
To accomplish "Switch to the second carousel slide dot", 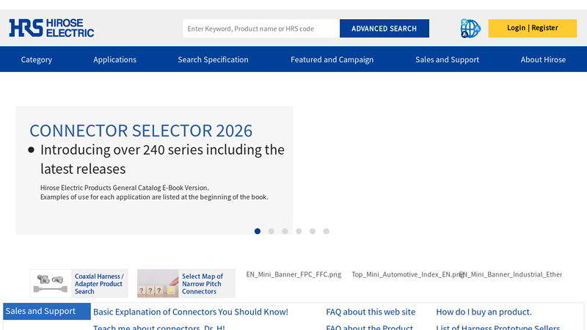I will tap(271, 231).
